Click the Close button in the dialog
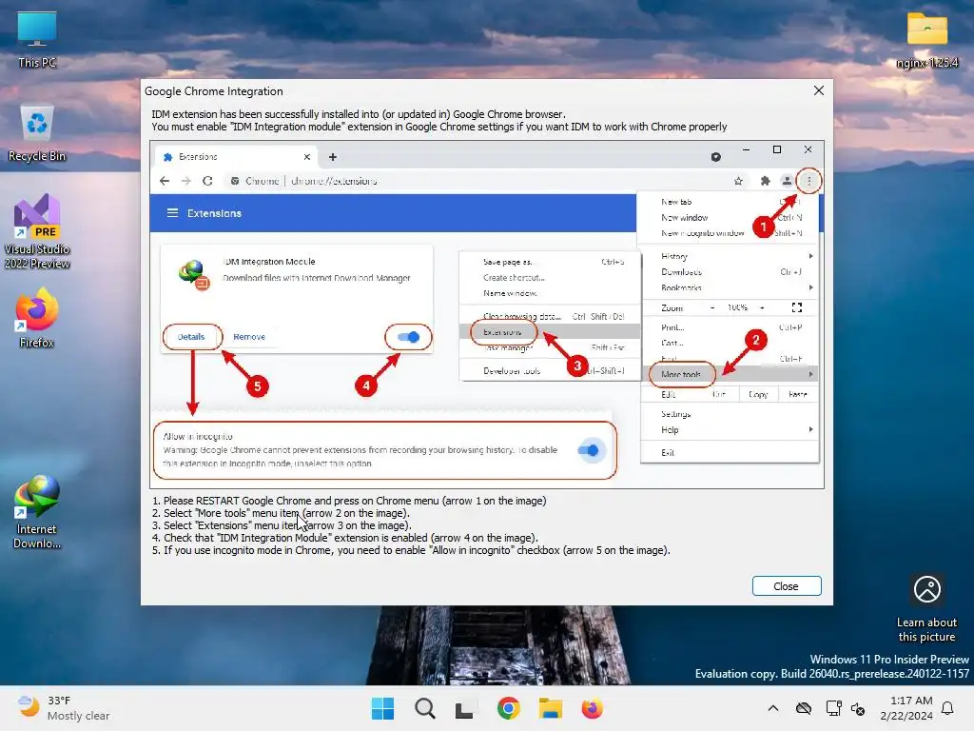Image resolution: width=974 pixels, height=731 pixels. click(x=787, y=586)
